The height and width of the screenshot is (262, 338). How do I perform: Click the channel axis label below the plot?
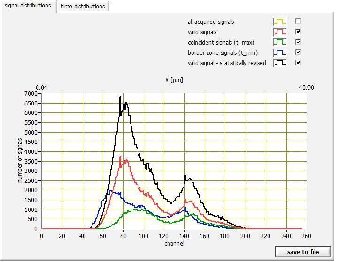tap(174, 243)
